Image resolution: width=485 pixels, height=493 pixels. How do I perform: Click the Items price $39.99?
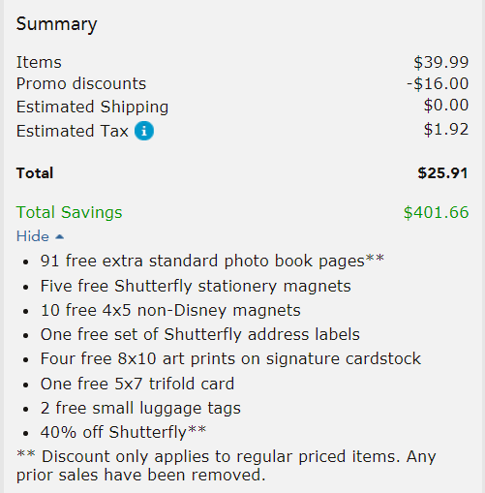(441, 62)
